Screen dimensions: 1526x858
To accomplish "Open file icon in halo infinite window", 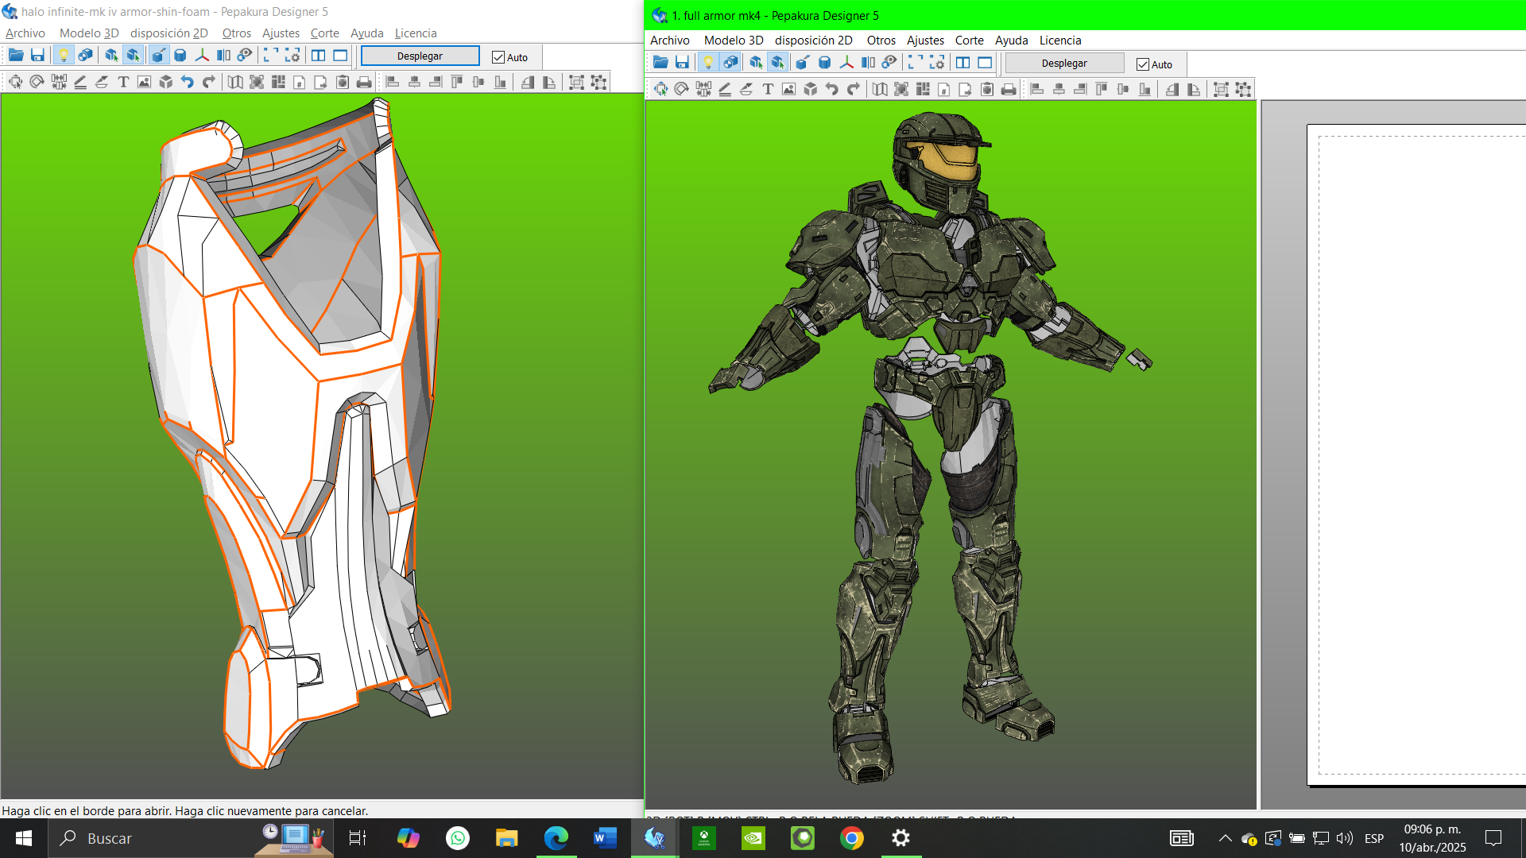I will [x=16, y=56].
